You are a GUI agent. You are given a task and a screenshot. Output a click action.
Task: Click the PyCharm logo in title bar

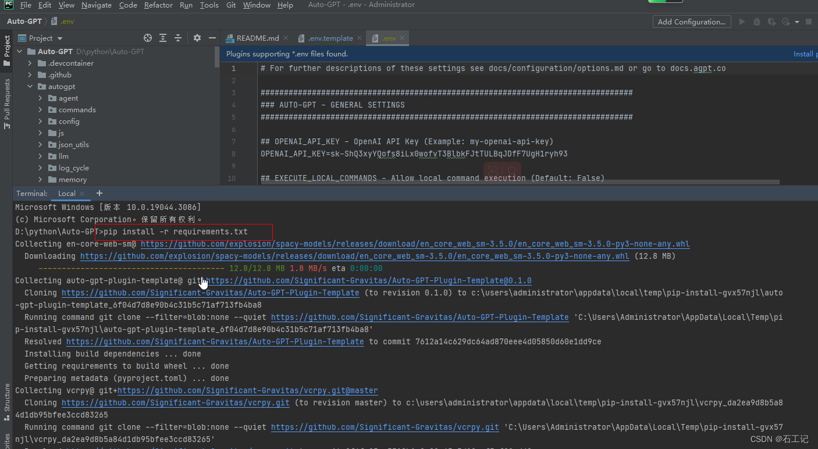8,5
